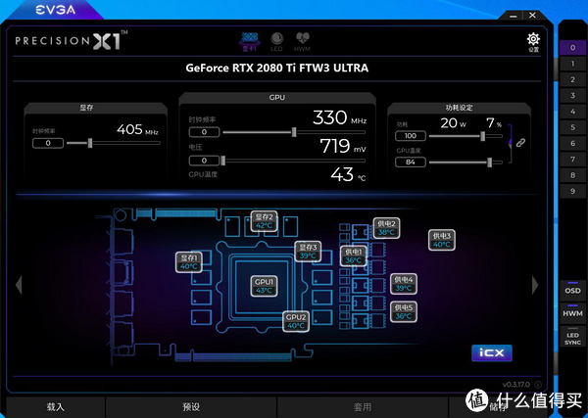Adjust the memory clock slider handle
588x418 pixels.
point(90,143)
